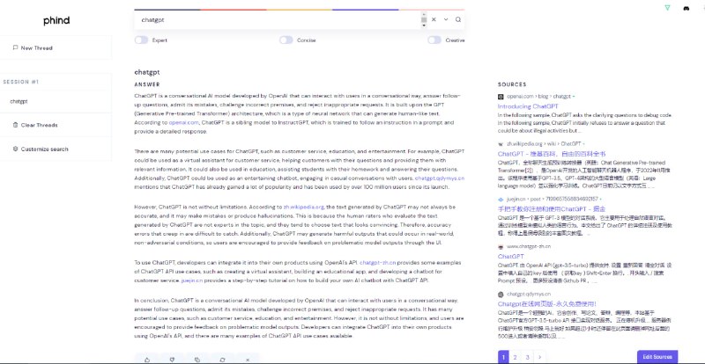
Task: Go to next sources page arrow
Action: tap(540, 357)
